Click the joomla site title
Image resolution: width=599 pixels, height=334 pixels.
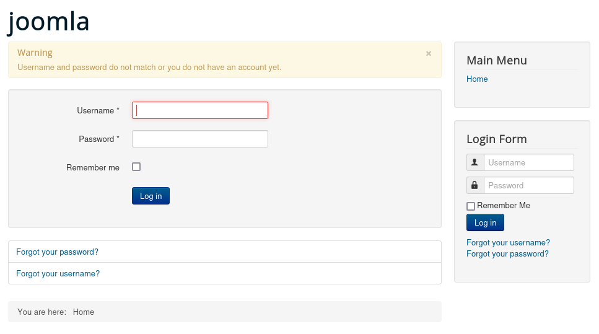(x=49, y=22)
